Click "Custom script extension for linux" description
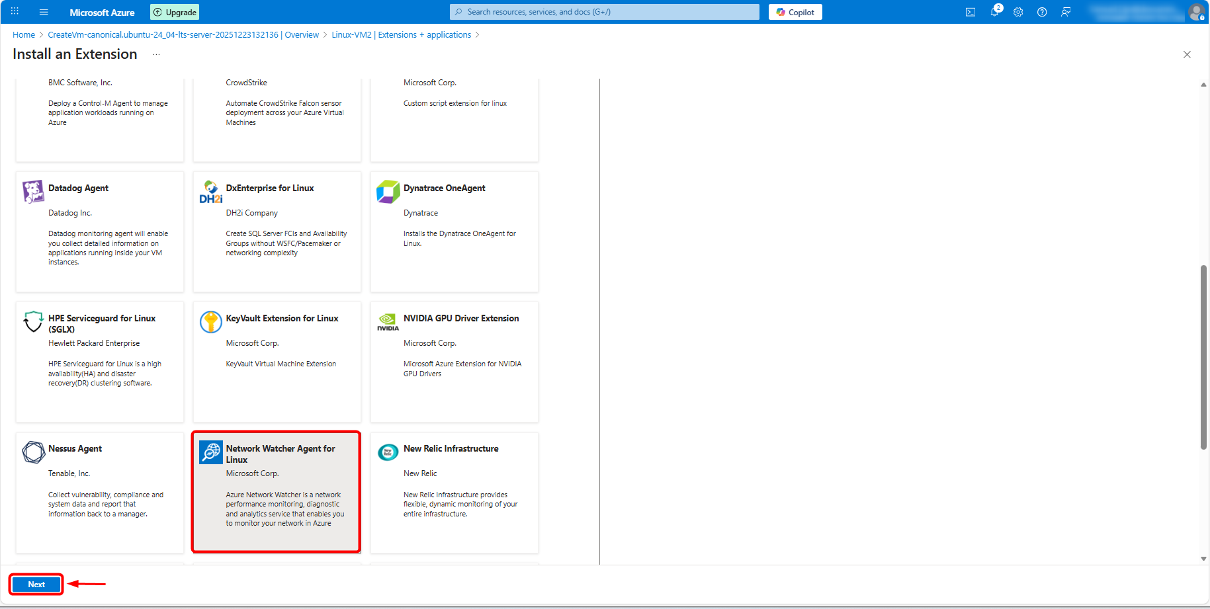Image resolution: width=1210 pixels, height=609 pixels. pos(455,103)
